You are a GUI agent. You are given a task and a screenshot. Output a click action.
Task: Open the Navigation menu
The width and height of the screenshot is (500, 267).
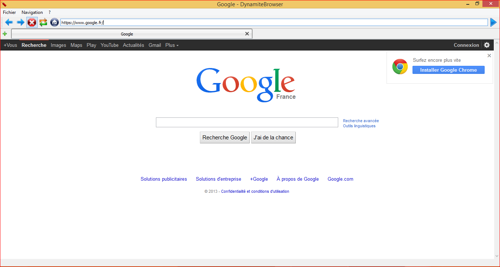(x=32, y=12)
